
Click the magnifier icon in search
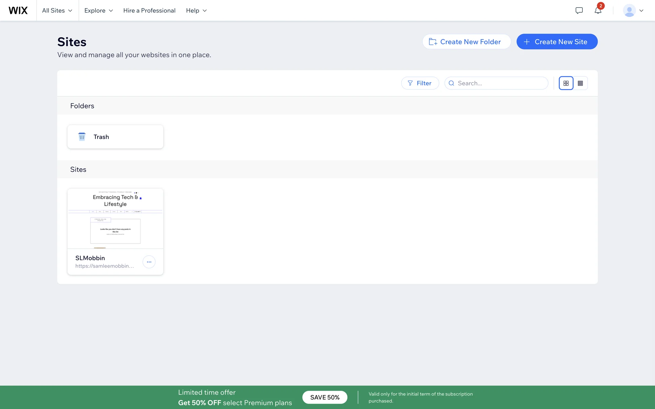pos(451,83)
